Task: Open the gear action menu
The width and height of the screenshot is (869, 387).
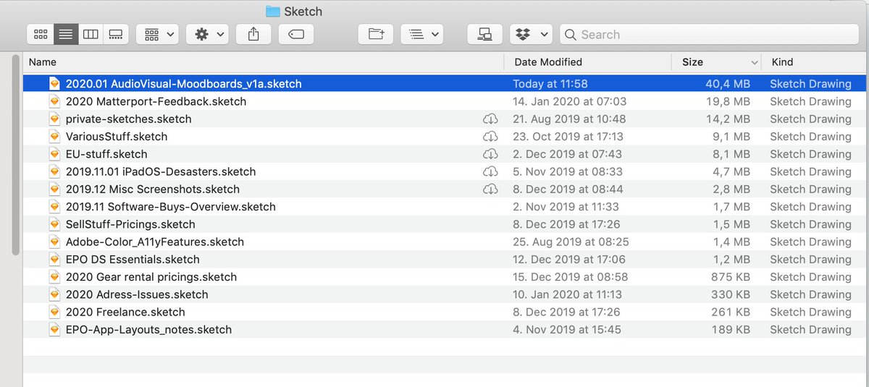Action: (x=209, y=34)
